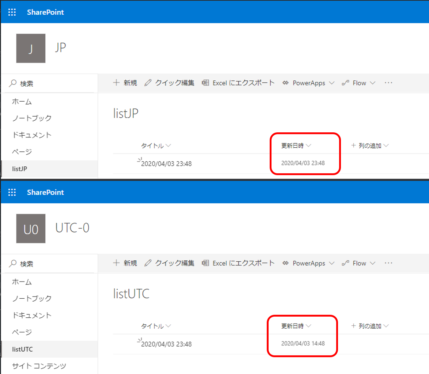This screenshot has height=374, width=429.
Task: Open 更新日時 column menu in listJP
Action: click(x=296, y=146)
